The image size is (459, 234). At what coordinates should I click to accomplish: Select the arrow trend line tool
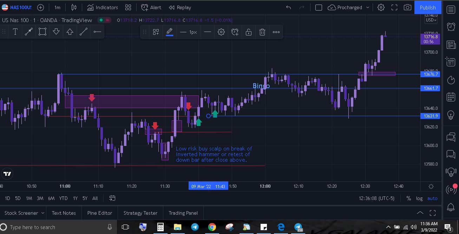click(x=29, y=32)
